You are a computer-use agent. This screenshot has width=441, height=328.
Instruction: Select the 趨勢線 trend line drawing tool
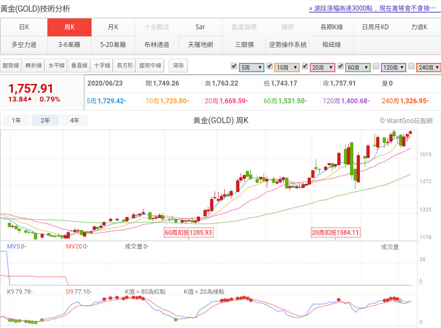11,66
